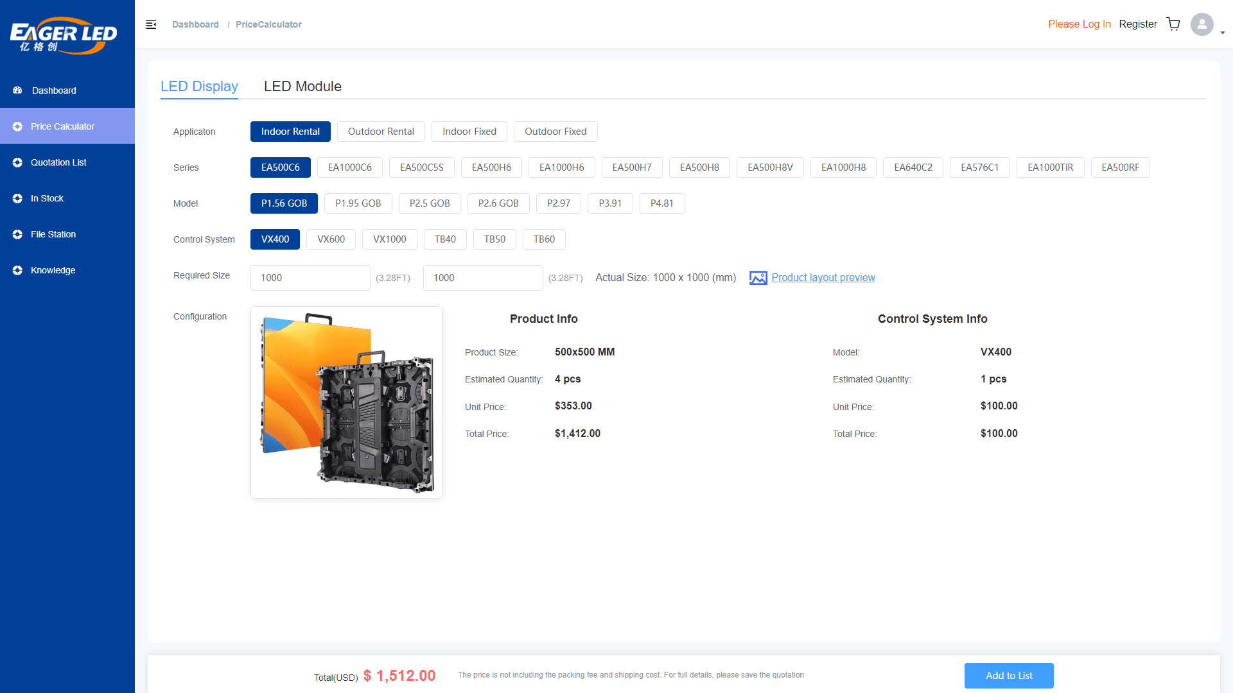1233x693 pixels.
Task: Click the $353.00 unit price value
Action: pos(573,406)
